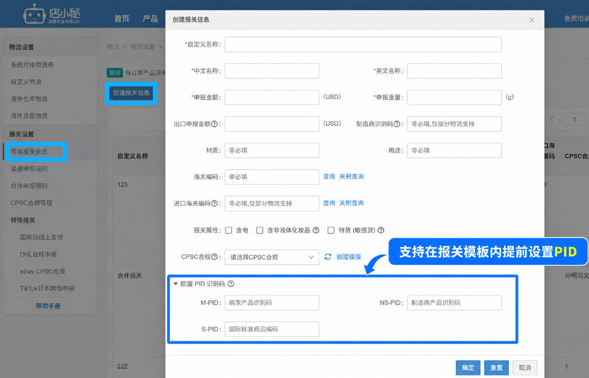
Task: Click the page number box showing 1
Action: (574, 119)
